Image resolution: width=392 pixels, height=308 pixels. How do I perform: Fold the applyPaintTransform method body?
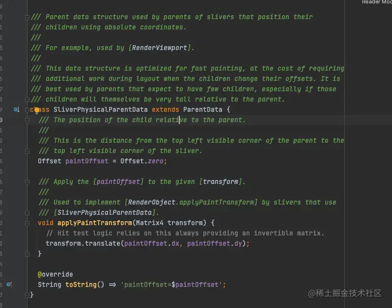pyautogui.click(x=27, y=223)
